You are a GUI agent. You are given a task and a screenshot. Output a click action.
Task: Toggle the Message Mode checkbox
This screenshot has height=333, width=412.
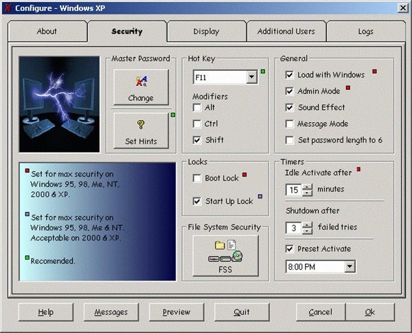tap(289, 124)
